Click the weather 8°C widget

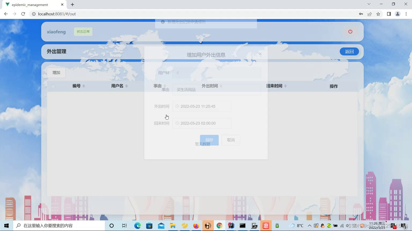coord(296,226)
